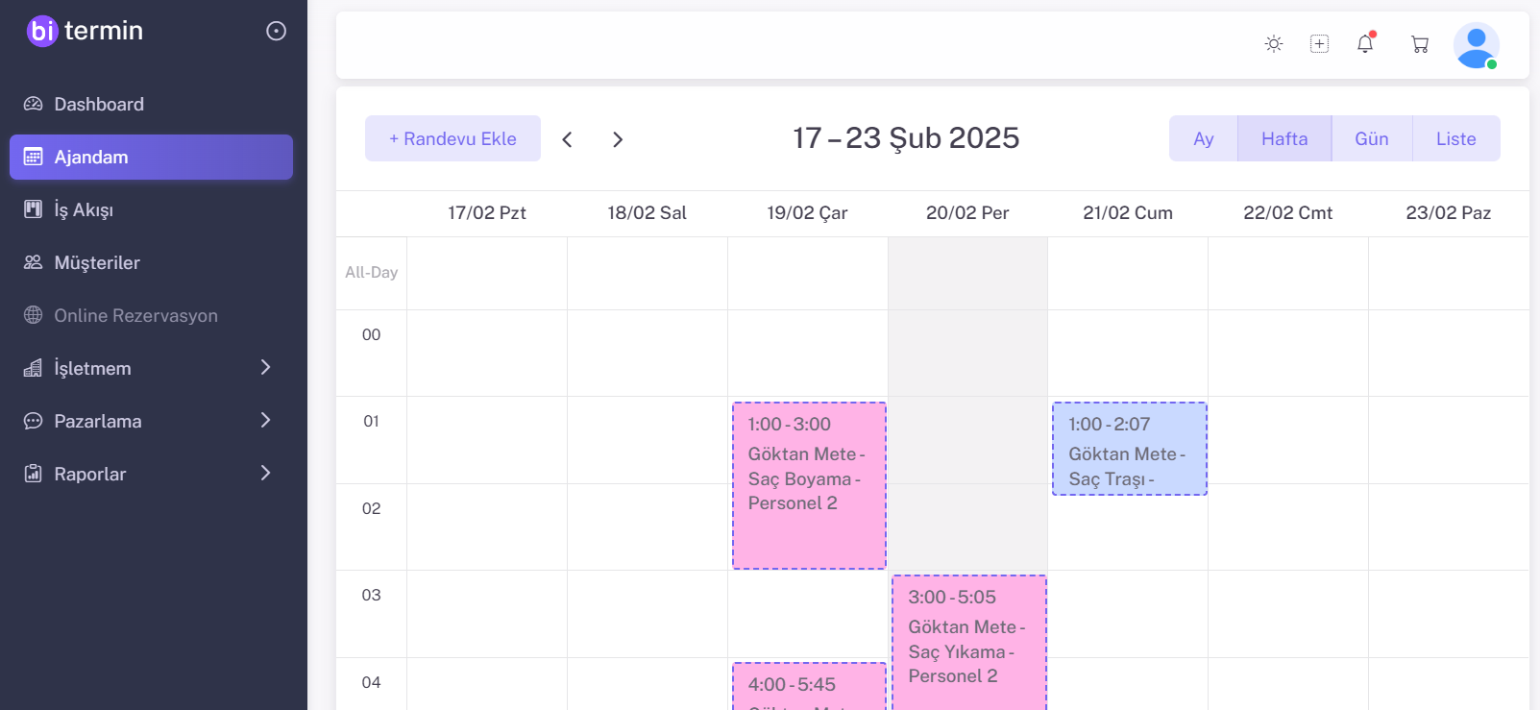Screen dimensions: 1540x710
Task: Click the + Randevu Ekle button
Action: point(452,138)
